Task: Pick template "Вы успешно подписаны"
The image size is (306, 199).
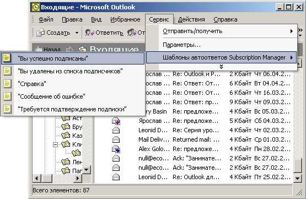Action: point(73,58)
